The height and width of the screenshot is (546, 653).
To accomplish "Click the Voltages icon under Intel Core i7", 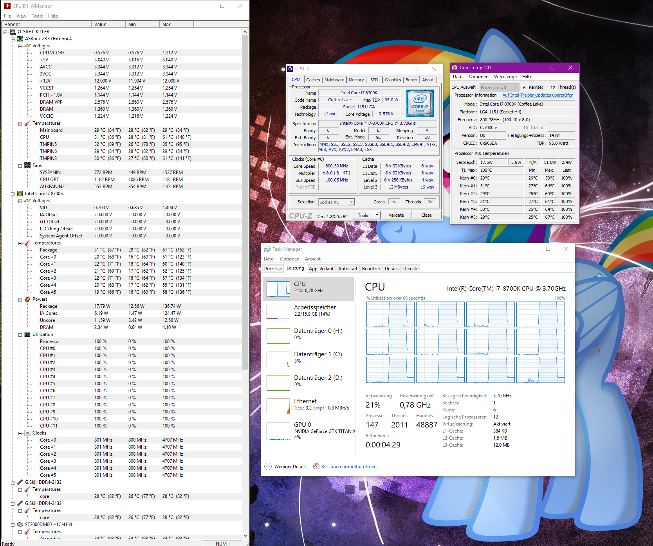I will point(27,201).
